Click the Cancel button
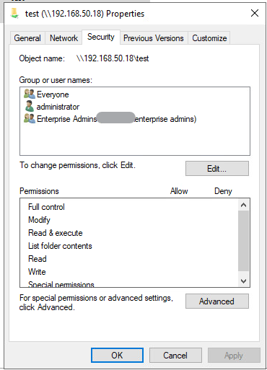The width and height of the screenshot is (267, 370). tap(175, 355)
